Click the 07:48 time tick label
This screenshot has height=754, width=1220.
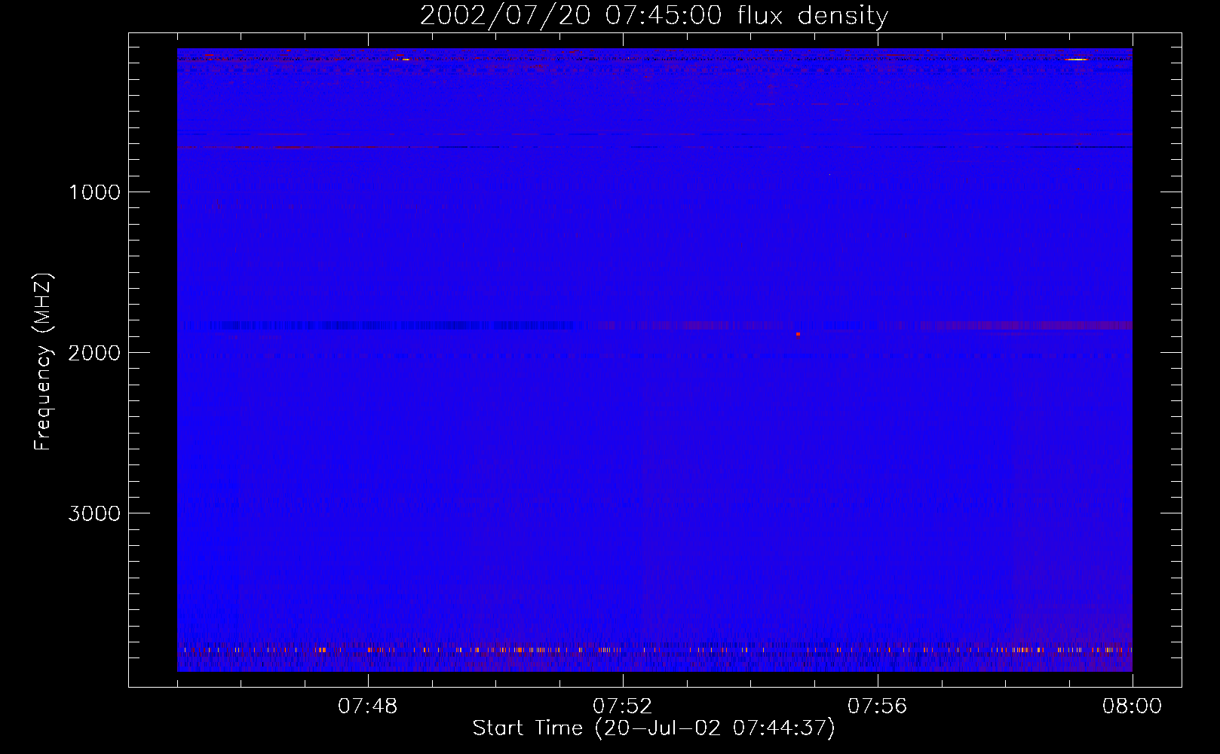(x=368, y=706)
